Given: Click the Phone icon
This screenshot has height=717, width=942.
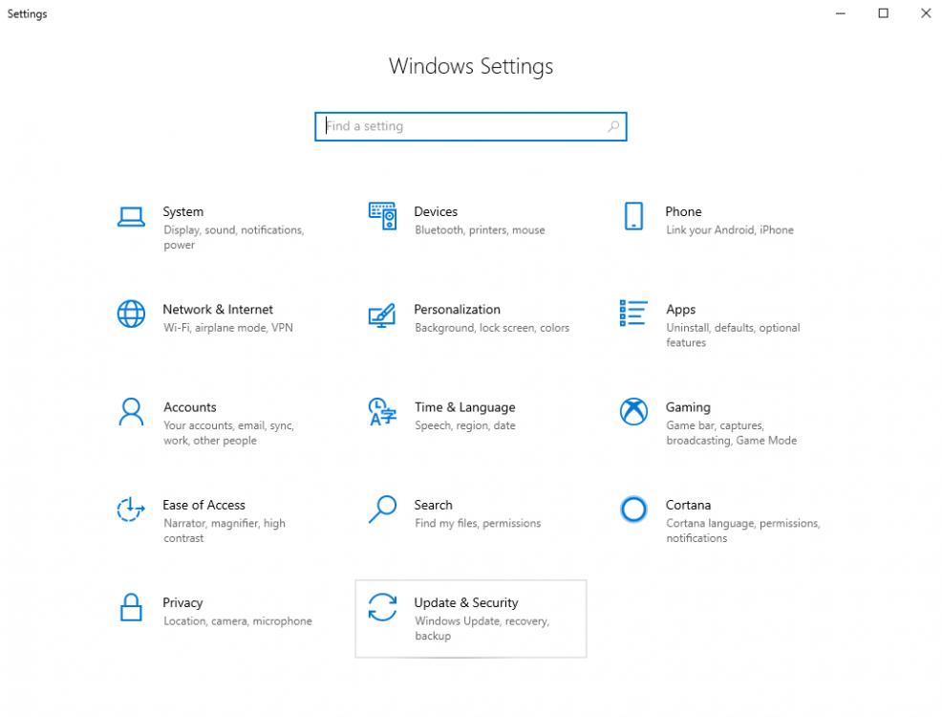Looking at the screenshot, I should 633,216.
